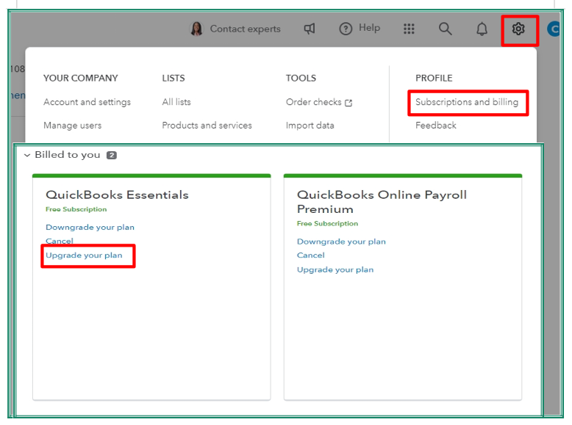The image size is (572, 425).
Task: Click Downgrade your plan under QuickBooks Essentials
Action: pos(90,228)
